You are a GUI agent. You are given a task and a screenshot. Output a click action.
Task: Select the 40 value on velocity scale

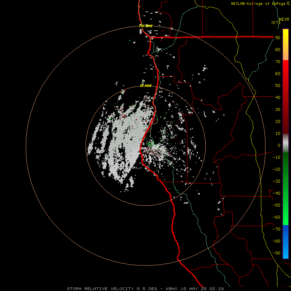pos(278,97)
